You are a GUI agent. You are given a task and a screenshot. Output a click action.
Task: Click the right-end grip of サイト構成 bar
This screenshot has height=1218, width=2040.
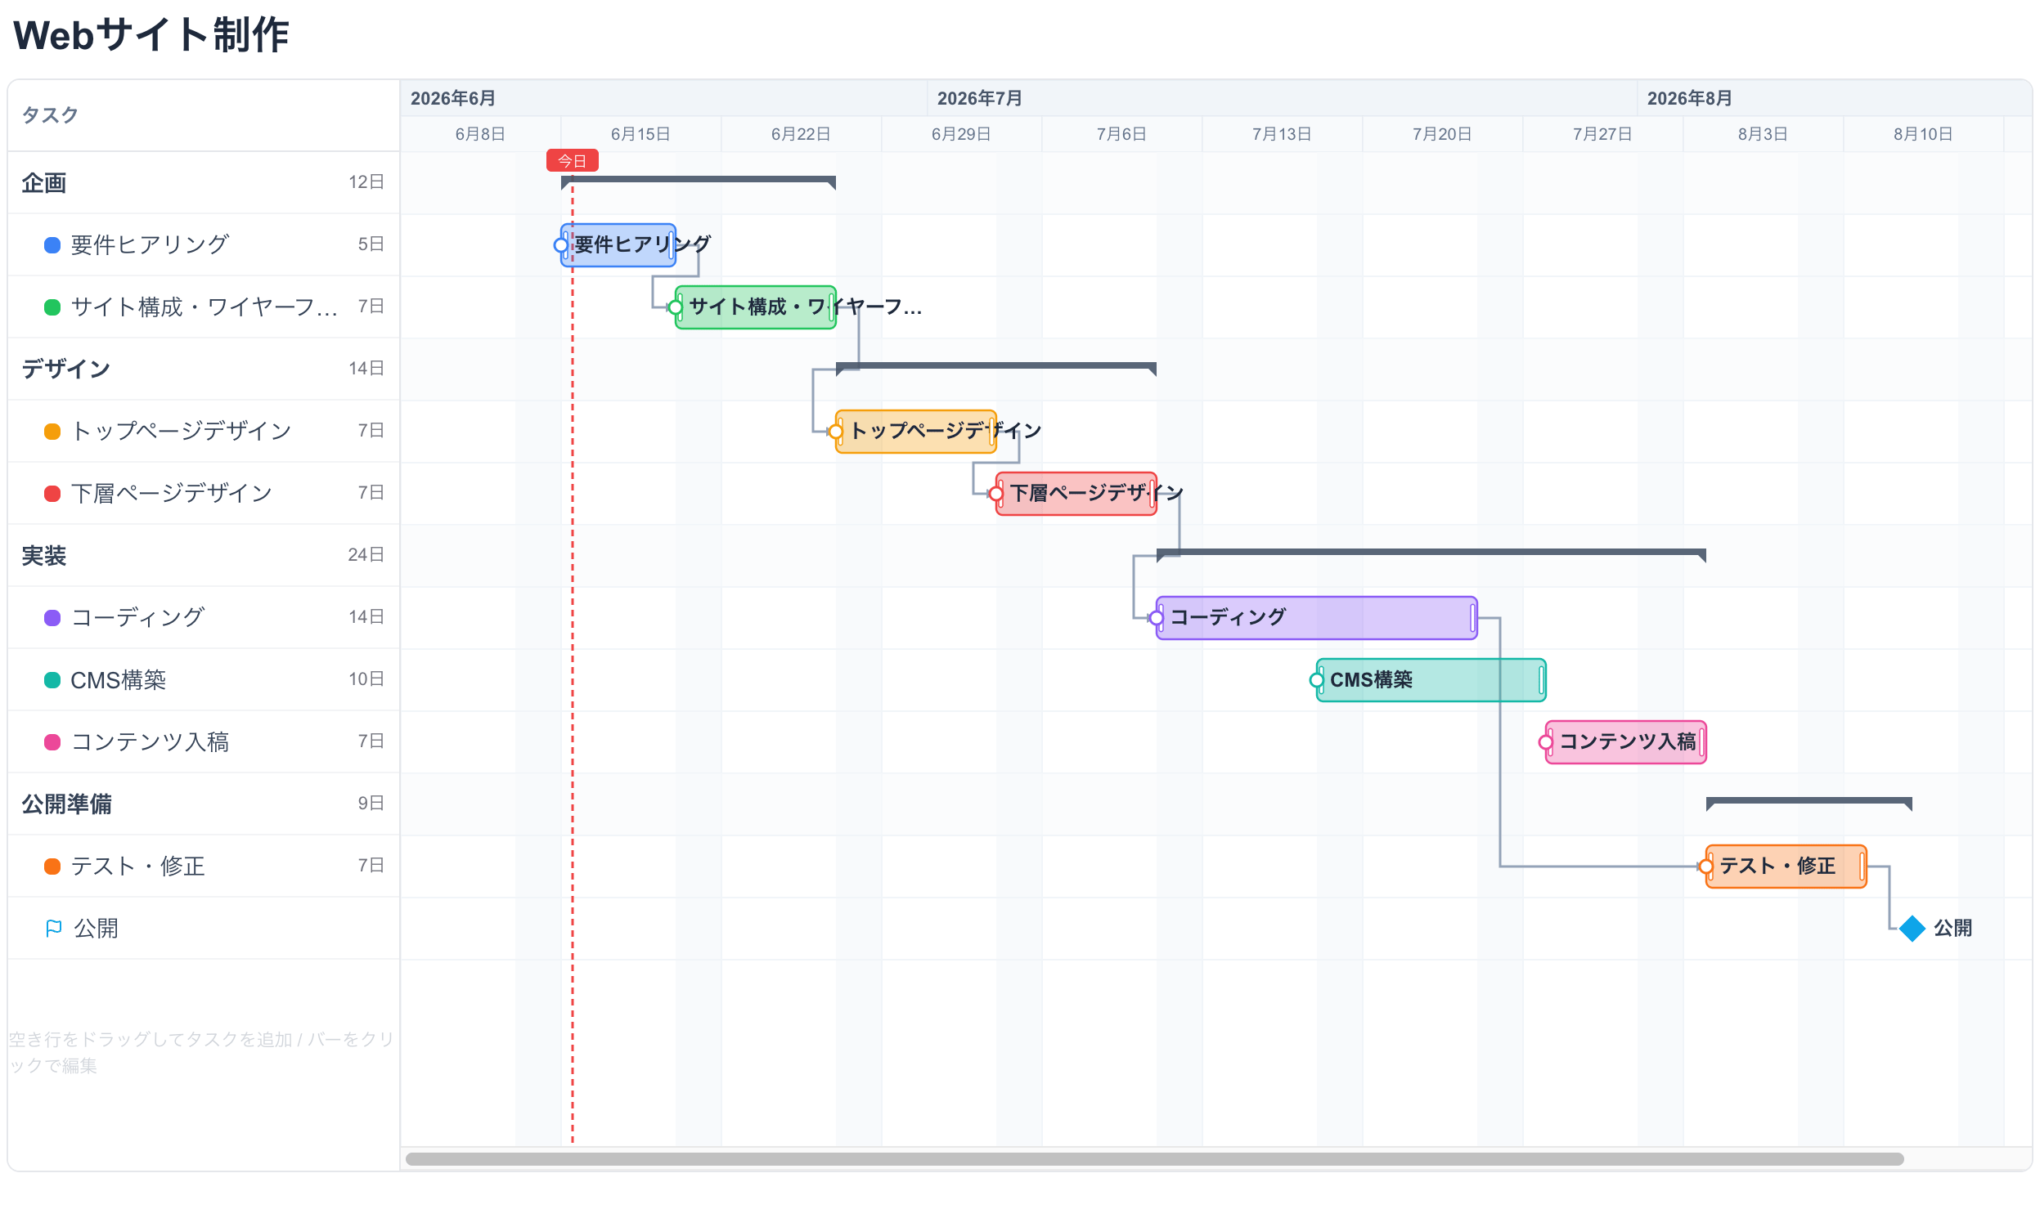(831, 307)
